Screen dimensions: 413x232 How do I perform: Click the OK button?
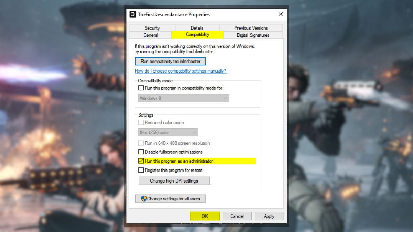point(205,216)
